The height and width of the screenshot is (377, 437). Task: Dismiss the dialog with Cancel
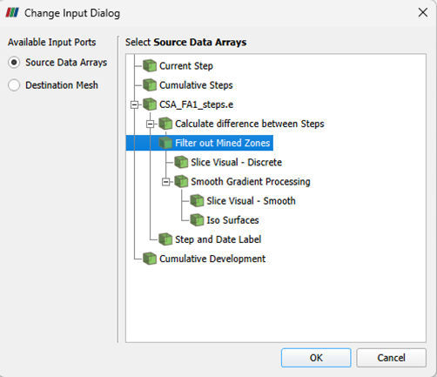coord(391,358)
